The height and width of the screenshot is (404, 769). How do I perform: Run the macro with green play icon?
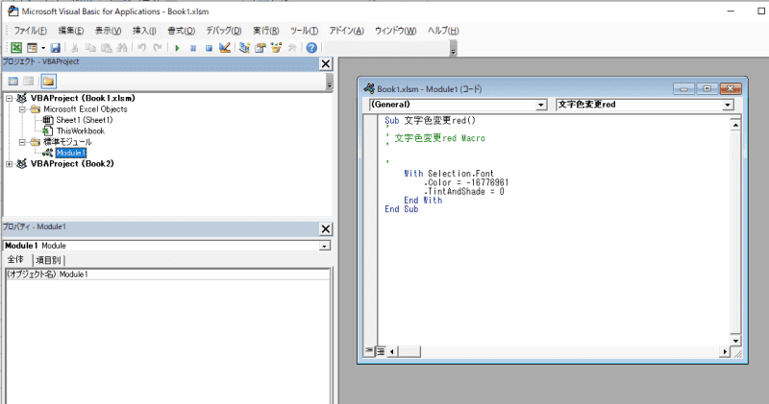pyautogui.click(x=177, y=47)
